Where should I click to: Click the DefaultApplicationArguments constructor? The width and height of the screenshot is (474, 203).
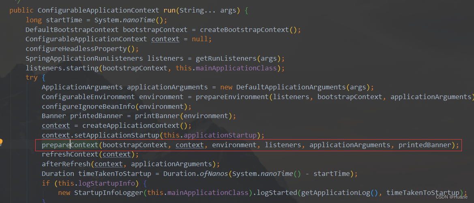[x=290, y=87]
